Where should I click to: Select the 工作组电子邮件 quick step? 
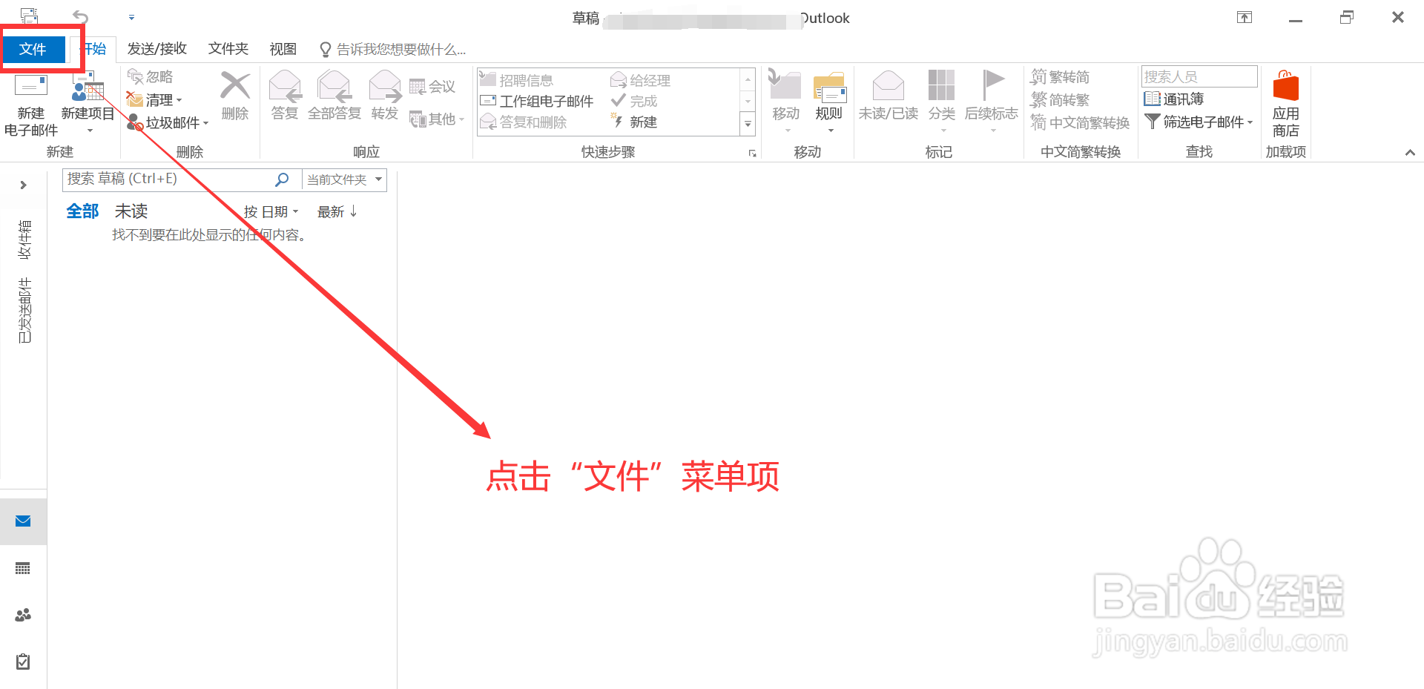[x=537, y=101]
